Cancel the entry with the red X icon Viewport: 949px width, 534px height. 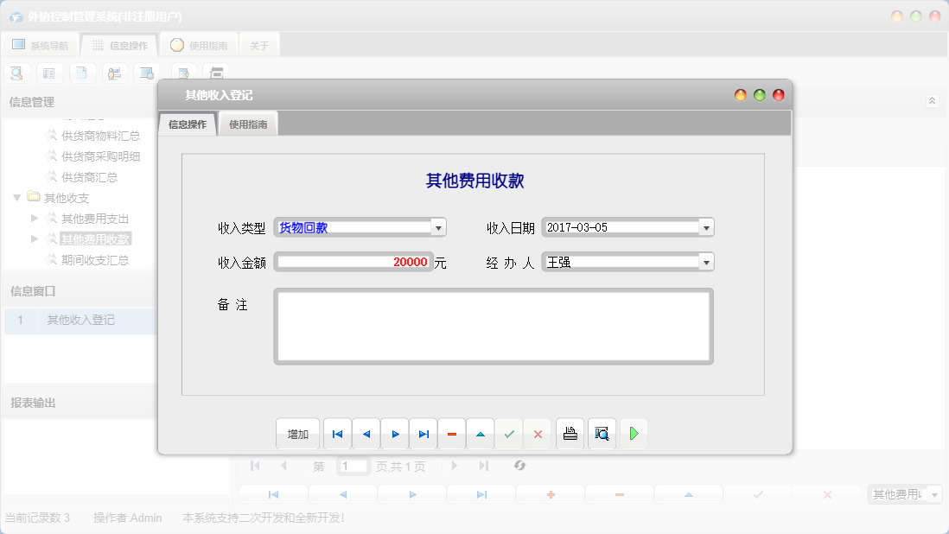tap(538, 434)
